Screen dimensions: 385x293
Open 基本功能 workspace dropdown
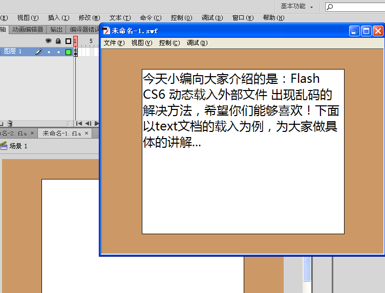pos(296,6)
